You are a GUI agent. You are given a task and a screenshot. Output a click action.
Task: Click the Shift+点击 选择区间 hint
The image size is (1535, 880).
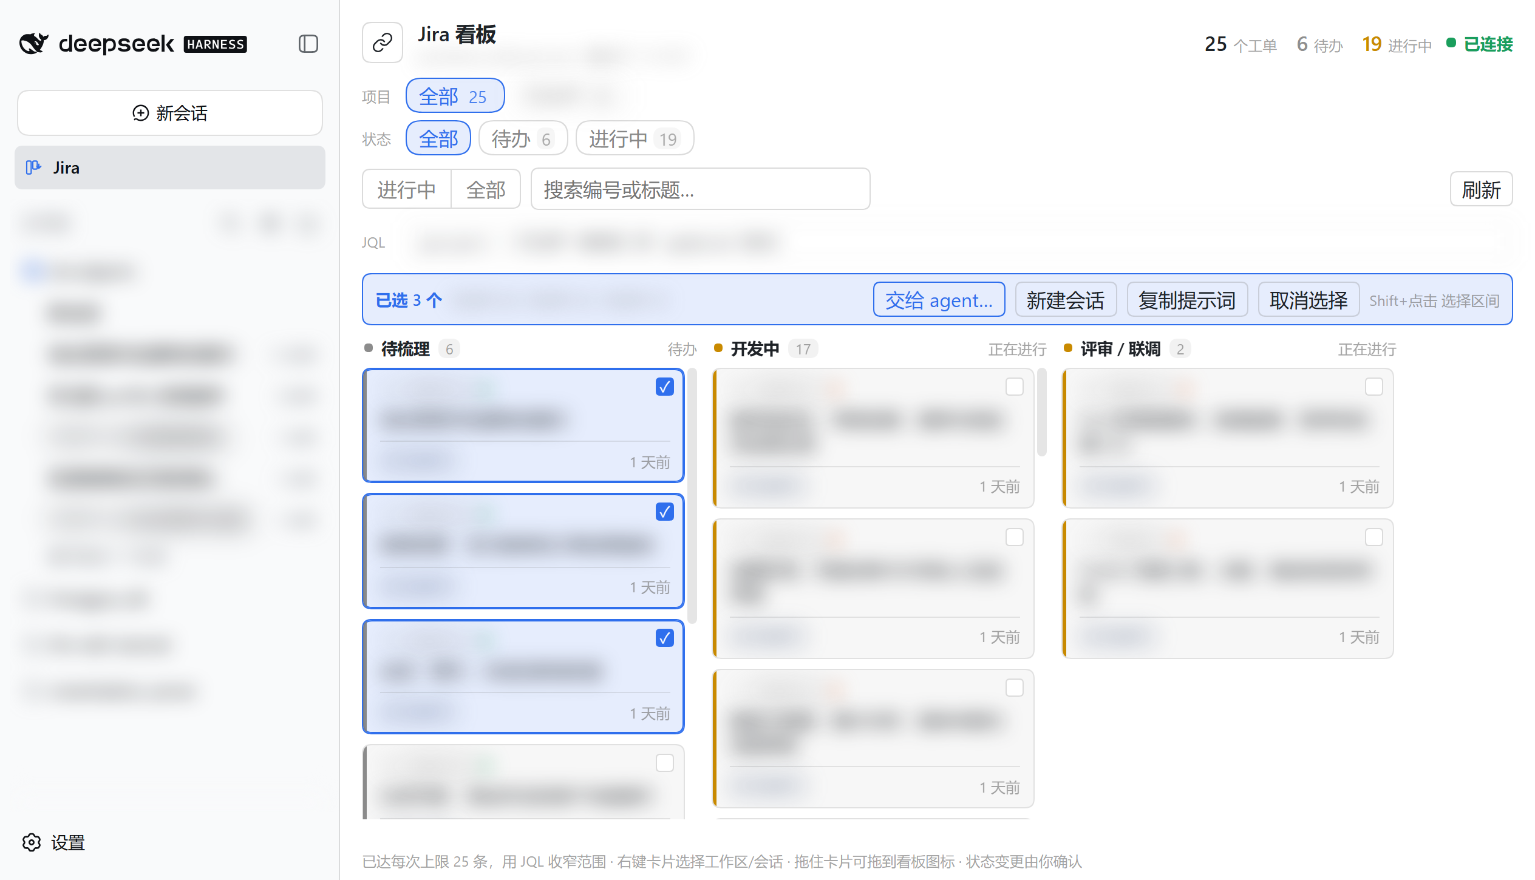[1434, 300]
